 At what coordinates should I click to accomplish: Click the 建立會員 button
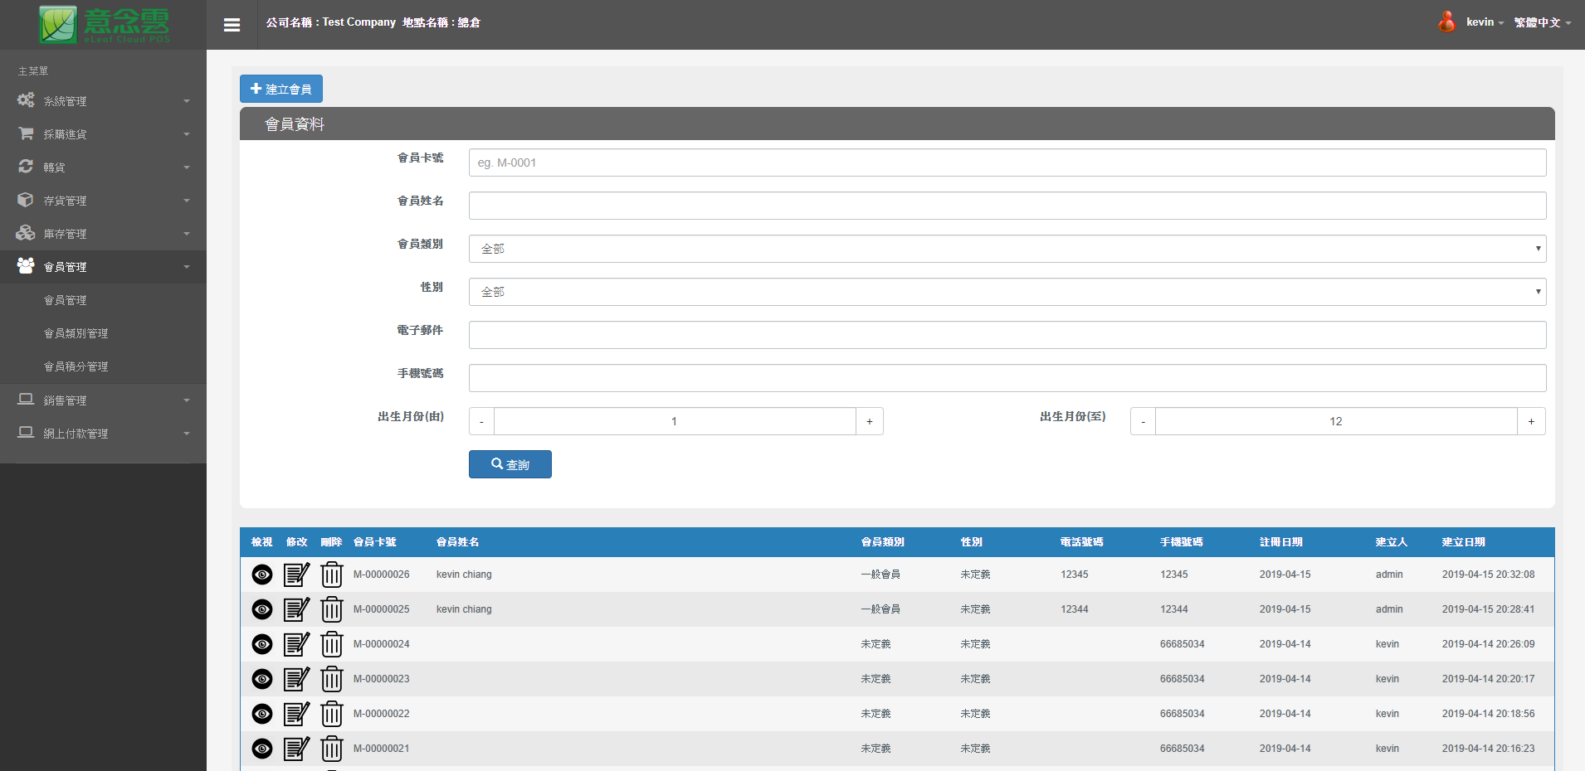point(281,89)
